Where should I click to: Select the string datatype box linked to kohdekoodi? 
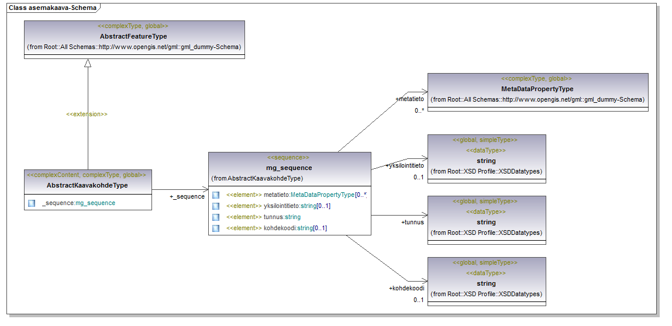486,283
